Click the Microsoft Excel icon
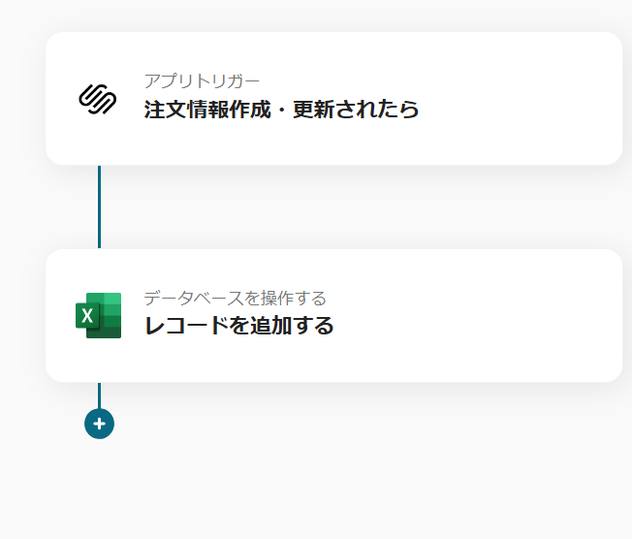 [98, 315]
